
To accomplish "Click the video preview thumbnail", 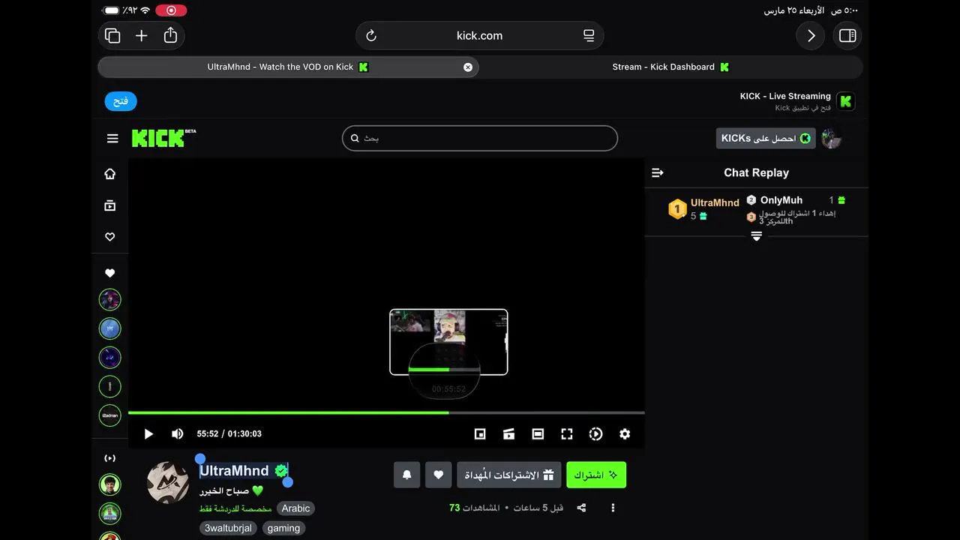I will [x=448, y=342].
